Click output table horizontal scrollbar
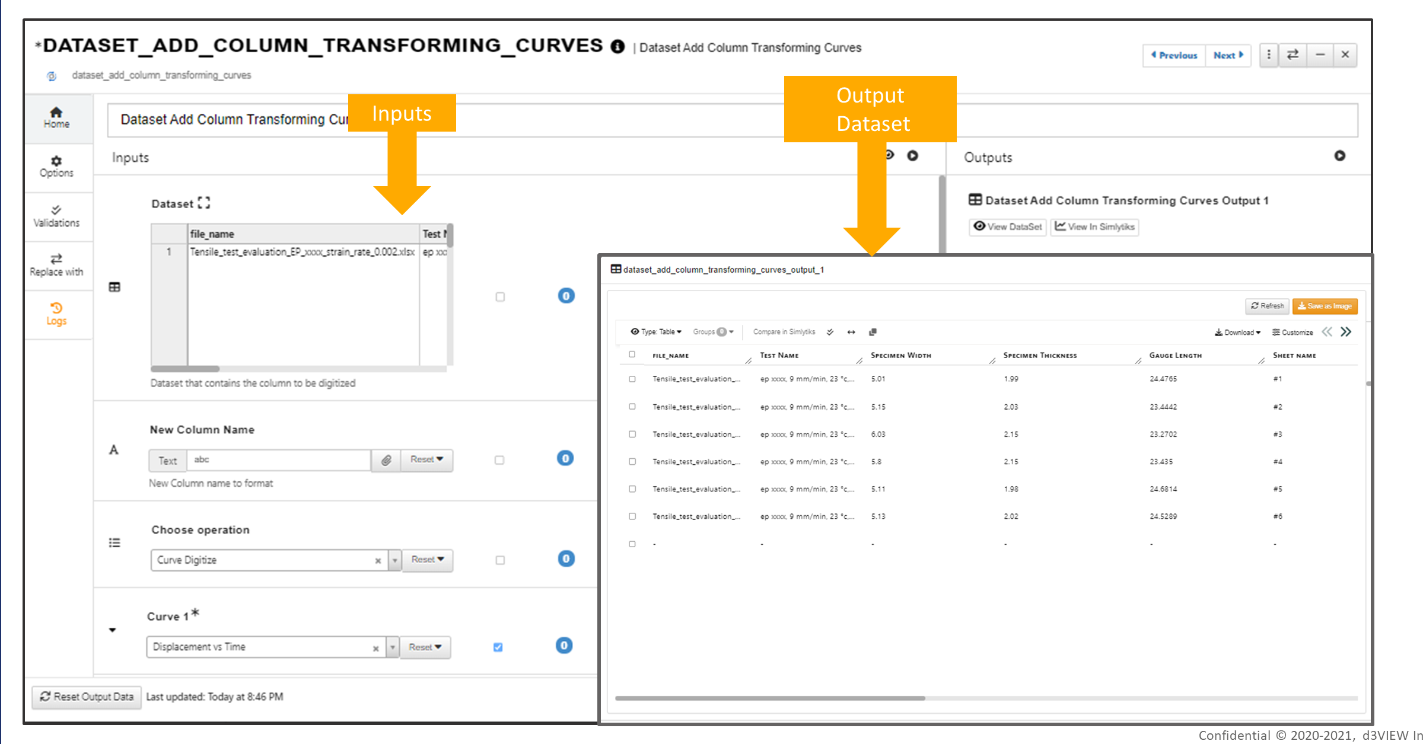The height and width of the screenshot is (744, 1423). pyautogui.click(x=770, y=698)
